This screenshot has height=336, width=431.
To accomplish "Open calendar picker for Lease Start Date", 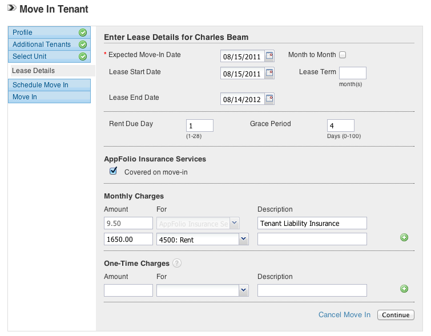I will coord(269,73).
